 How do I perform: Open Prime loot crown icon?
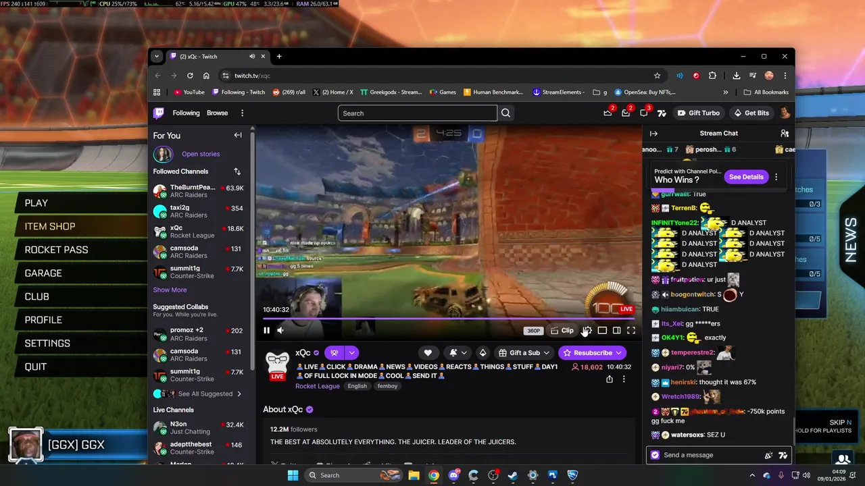[x=608, y=113]
